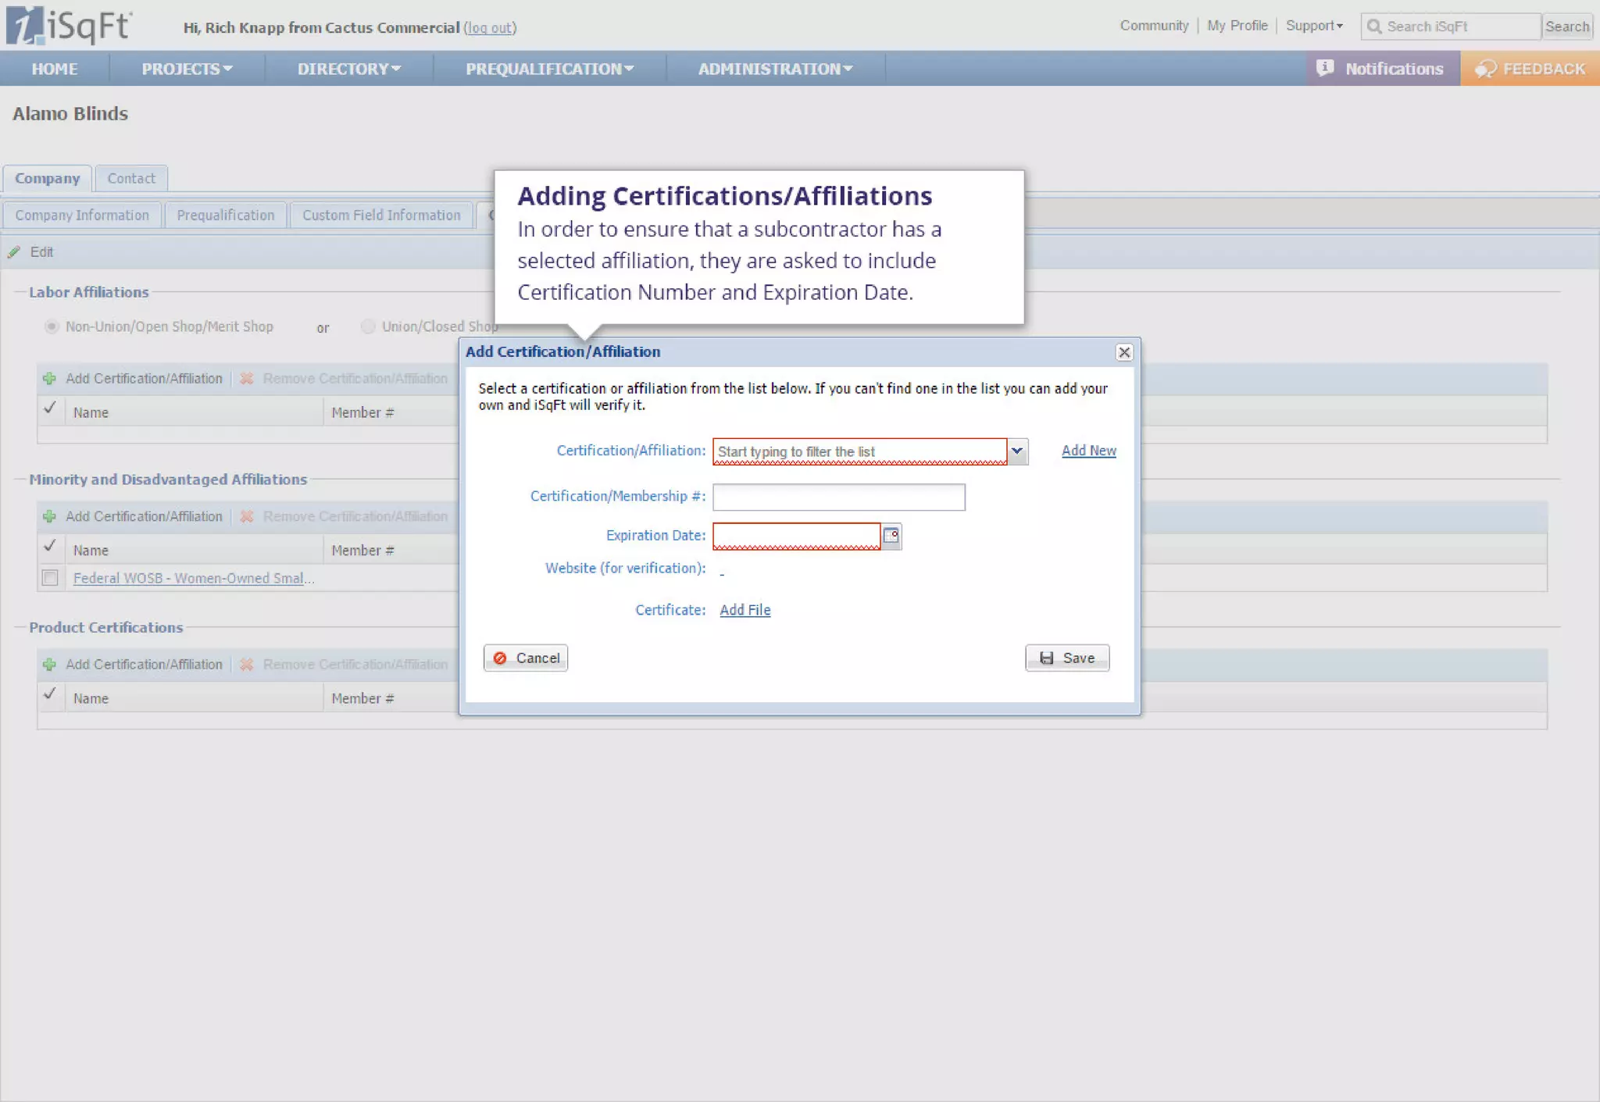This screenshot has height=1102, width=1600.
Task: Click red X Remove icon under Product Certifications
Action: point(247,665)
